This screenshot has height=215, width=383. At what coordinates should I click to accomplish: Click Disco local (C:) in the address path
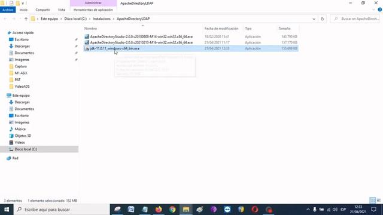coord(75,19)
